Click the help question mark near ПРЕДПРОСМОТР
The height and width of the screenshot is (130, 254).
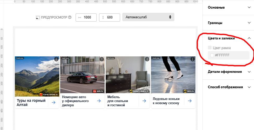pyautogui.click(x=70, y=17)
